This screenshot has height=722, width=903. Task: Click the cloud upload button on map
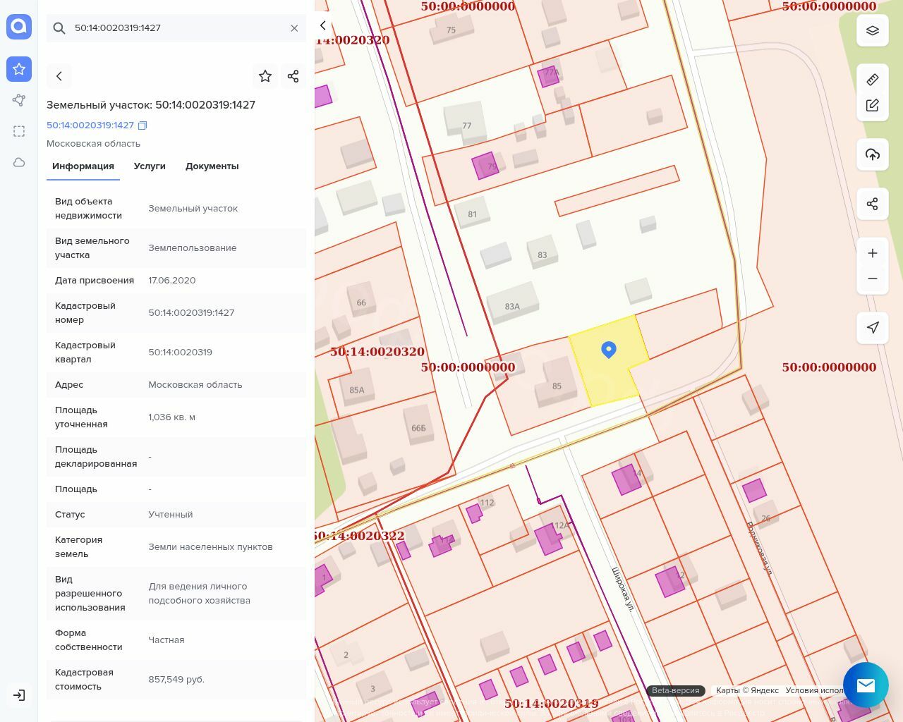coord(872,154)
